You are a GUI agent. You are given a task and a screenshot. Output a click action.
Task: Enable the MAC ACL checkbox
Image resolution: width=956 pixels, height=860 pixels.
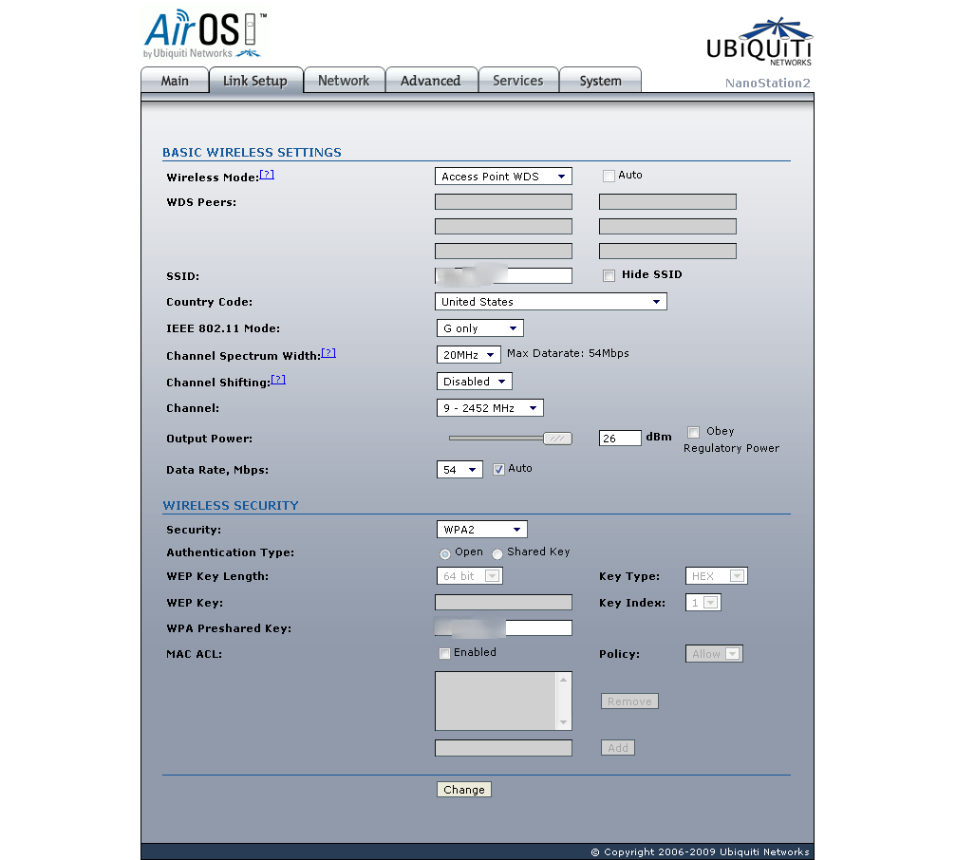click(x=444, y=653)
